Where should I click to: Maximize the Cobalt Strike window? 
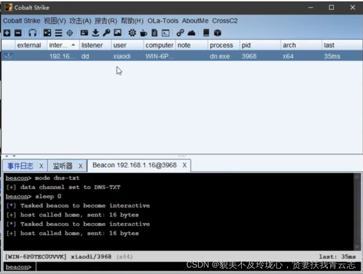click(x=331, y=7)
